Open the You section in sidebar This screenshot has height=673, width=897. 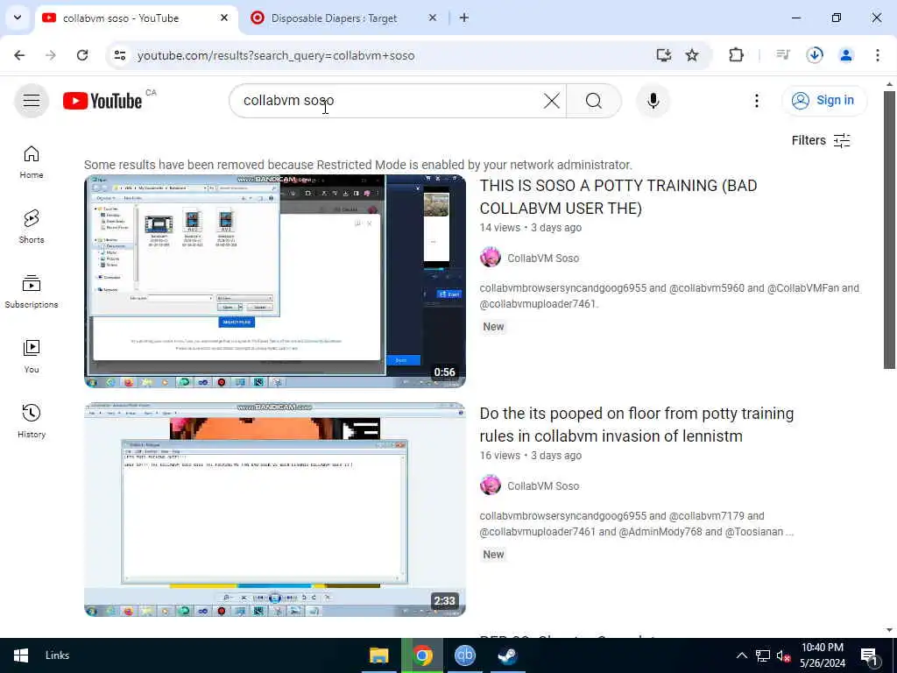click(x=32, y=357)
